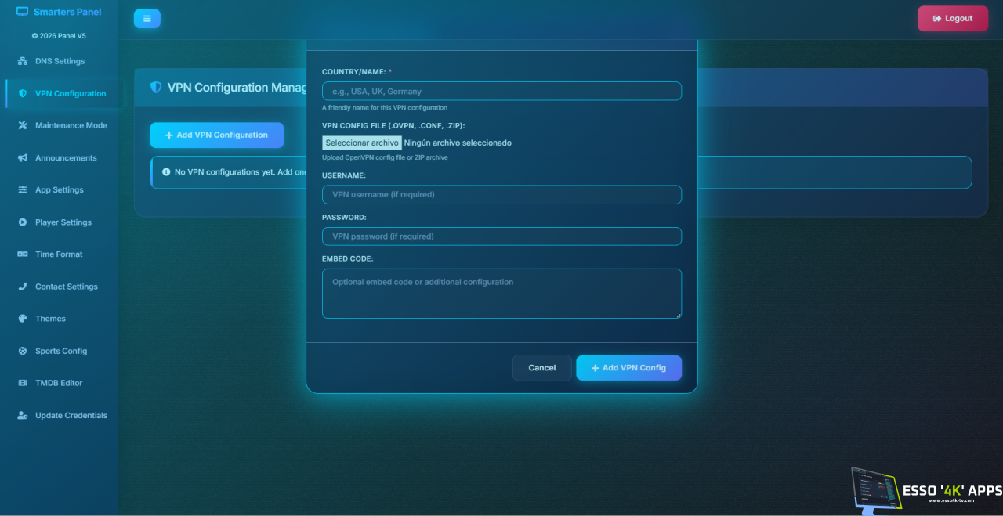Click the Embed Code text area
The height and width of the screenshot is (516, 1003).
(x=501, y=294)
